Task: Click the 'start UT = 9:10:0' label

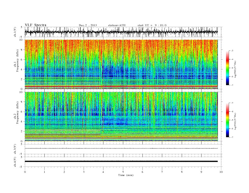Action: click(x=152, y=25)
